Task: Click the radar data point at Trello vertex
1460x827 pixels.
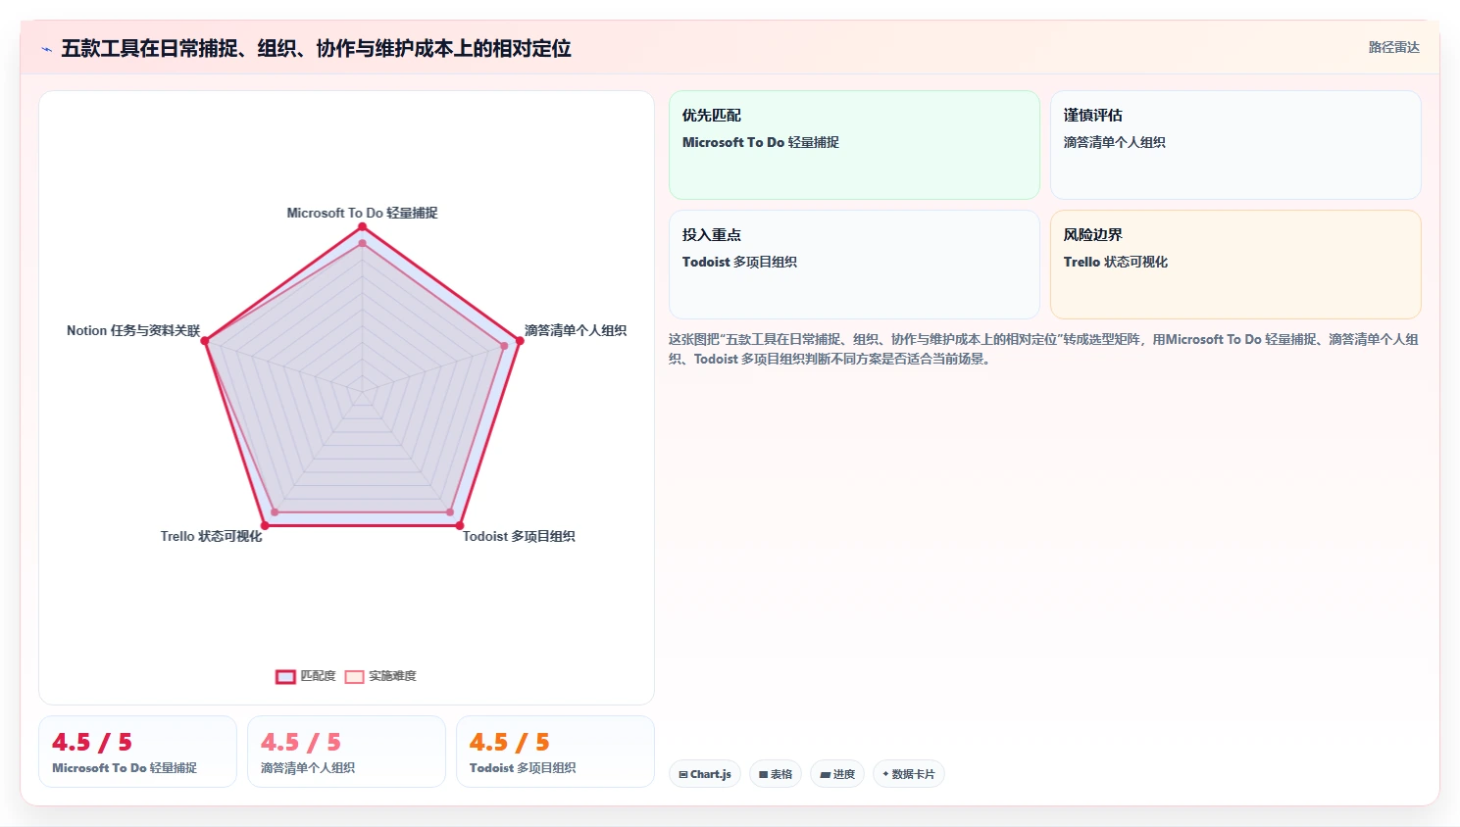Action: 265,525
